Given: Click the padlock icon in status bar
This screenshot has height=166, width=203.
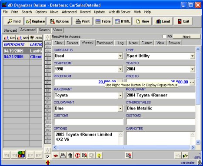Looking at the screenshot, I should (x=200, y=163).
